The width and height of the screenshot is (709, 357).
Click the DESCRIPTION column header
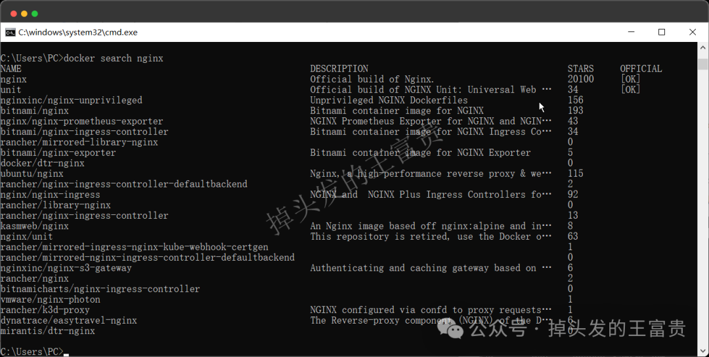click(x=339, y=69)
